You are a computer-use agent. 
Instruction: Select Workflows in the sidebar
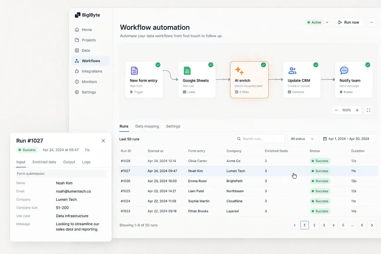(91, 61)
